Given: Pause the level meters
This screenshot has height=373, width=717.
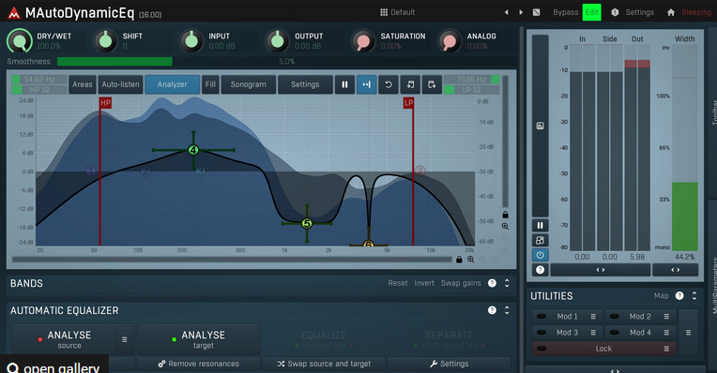Looking at the screenshot, I should click(x=540, y=225).
